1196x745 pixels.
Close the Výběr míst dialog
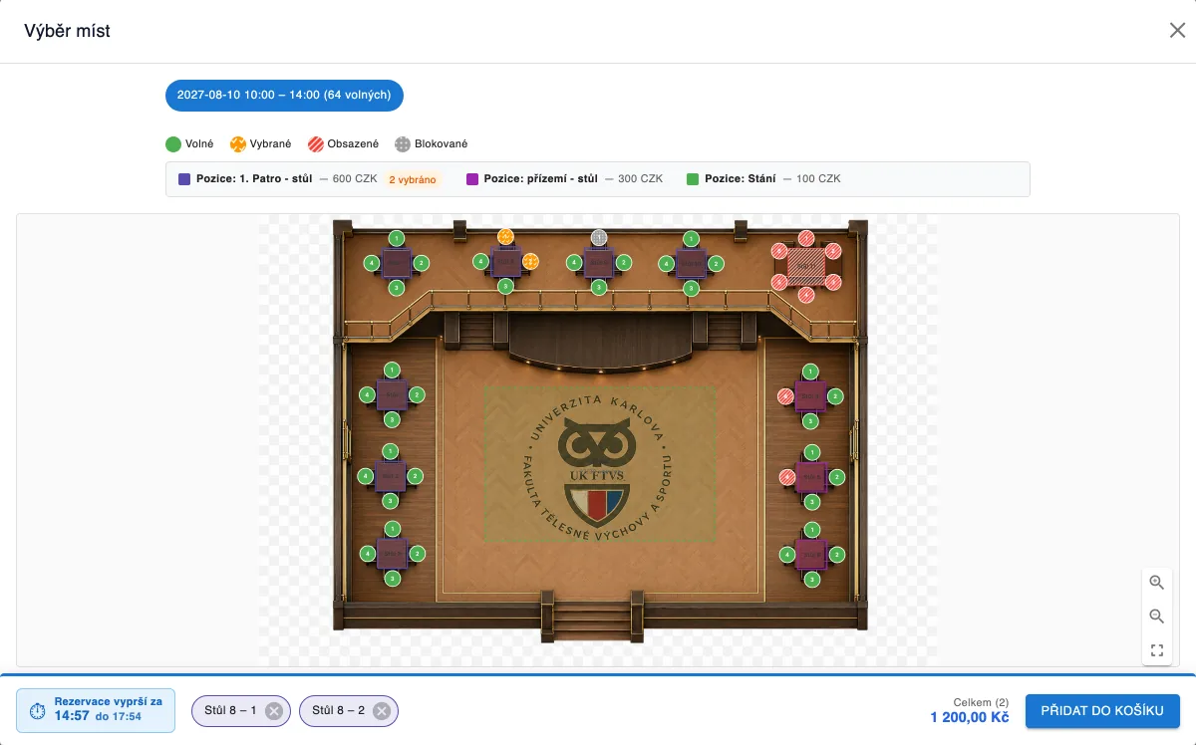[1177, 31]
